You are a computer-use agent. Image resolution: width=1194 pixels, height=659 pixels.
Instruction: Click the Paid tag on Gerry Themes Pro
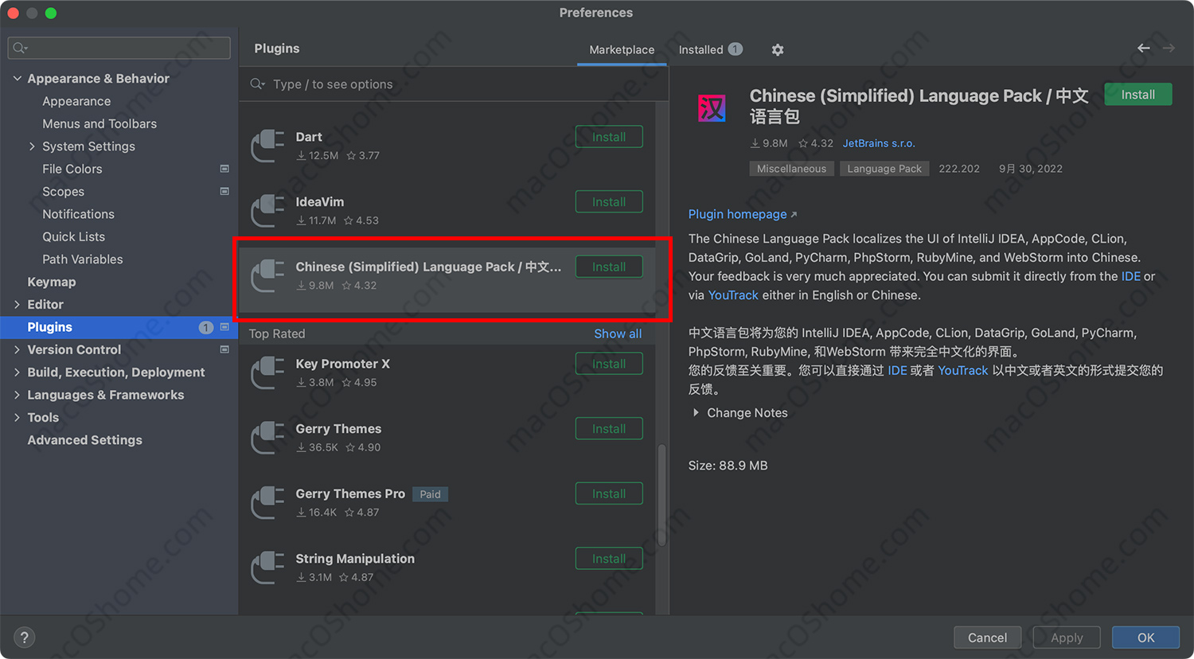pos(430,494)
